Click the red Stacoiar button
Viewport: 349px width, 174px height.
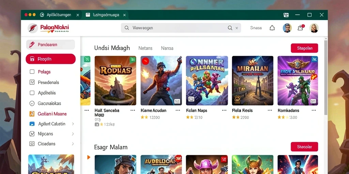coord(304,147)
